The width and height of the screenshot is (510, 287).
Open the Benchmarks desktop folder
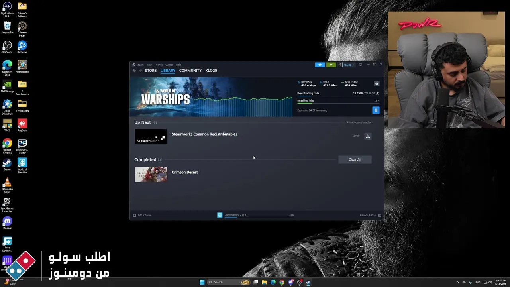(x=22, y=88)
